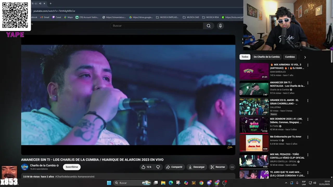
Task: Open more actions ellipsis under video
Action: coord(232,167)
